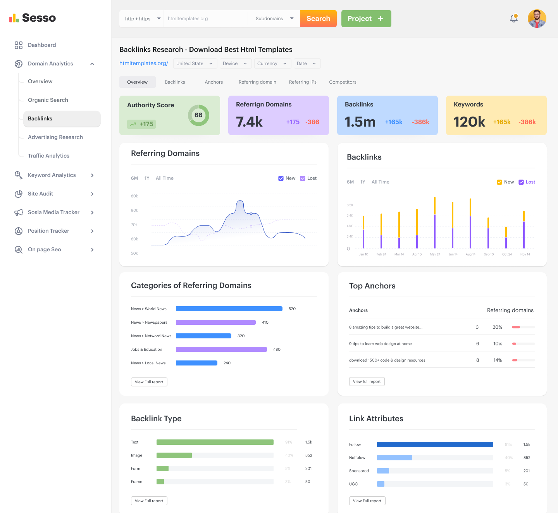Click the Keyword Analytics magnifier icon
Screen dimensions: 558x513
pyautogui.click(x=19, y=175)
